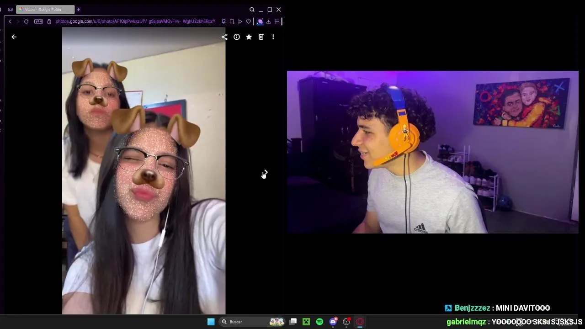Open the planet extension icon

(260, 21)
